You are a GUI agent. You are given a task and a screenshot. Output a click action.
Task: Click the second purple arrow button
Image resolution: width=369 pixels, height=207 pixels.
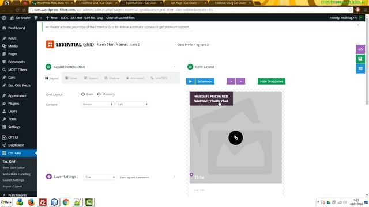click(x=240, y=81)
